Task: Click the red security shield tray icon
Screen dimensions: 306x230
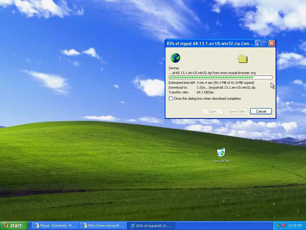Action: click(284, 226)
